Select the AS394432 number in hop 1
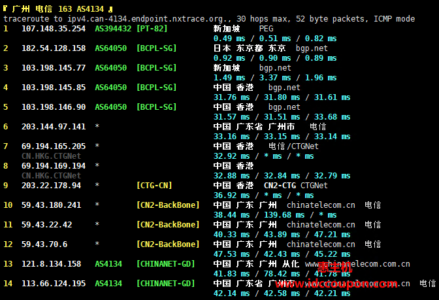The width and height of the screenshot is (439, 300). point(113,29)
